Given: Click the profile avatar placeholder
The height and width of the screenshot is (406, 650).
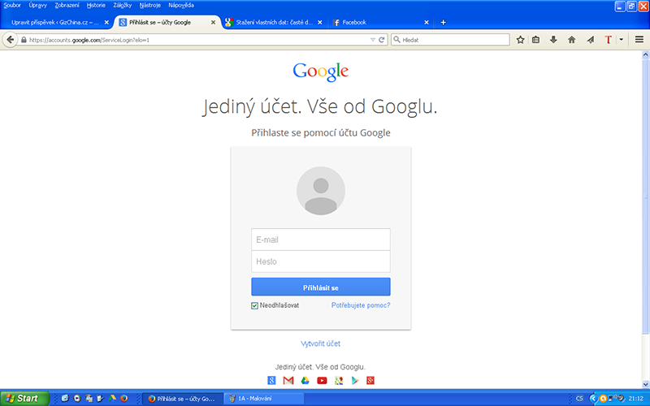Looking at the screenshot, I should click(320, 191).
